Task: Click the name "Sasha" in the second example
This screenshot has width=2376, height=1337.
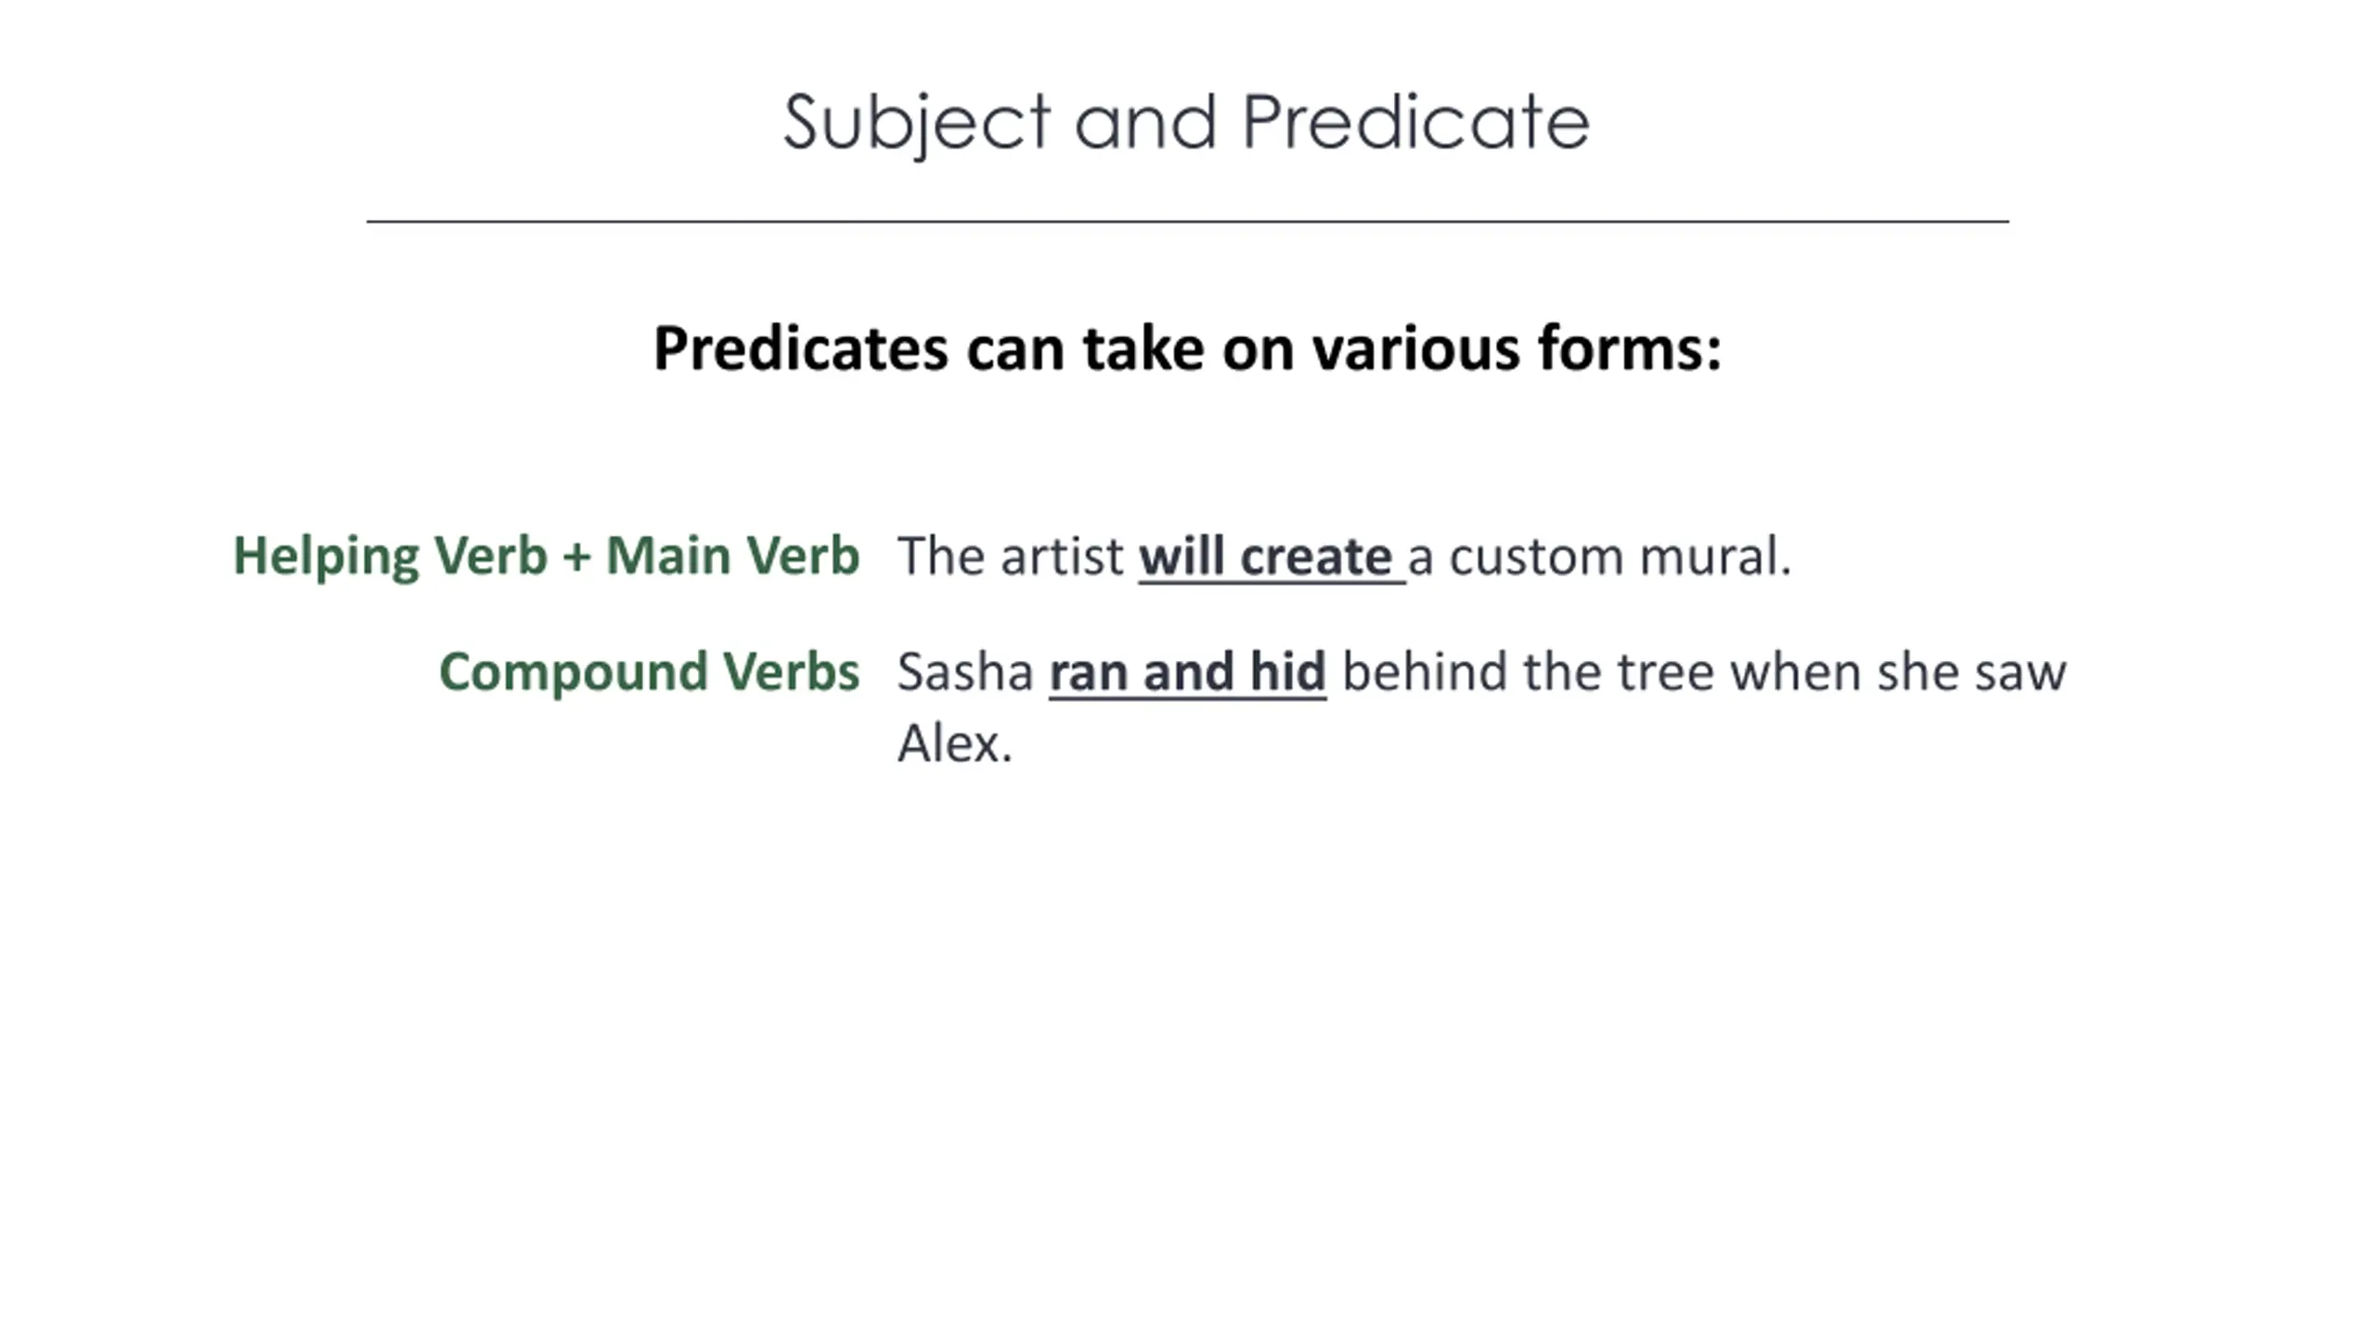Action: click(965, 672)
